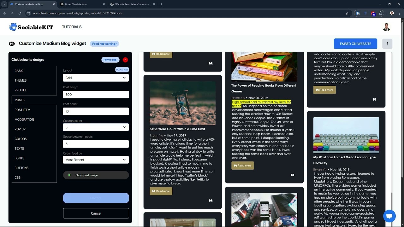
Task: Click Medium icon on Reading Books card
Action: 293,175
